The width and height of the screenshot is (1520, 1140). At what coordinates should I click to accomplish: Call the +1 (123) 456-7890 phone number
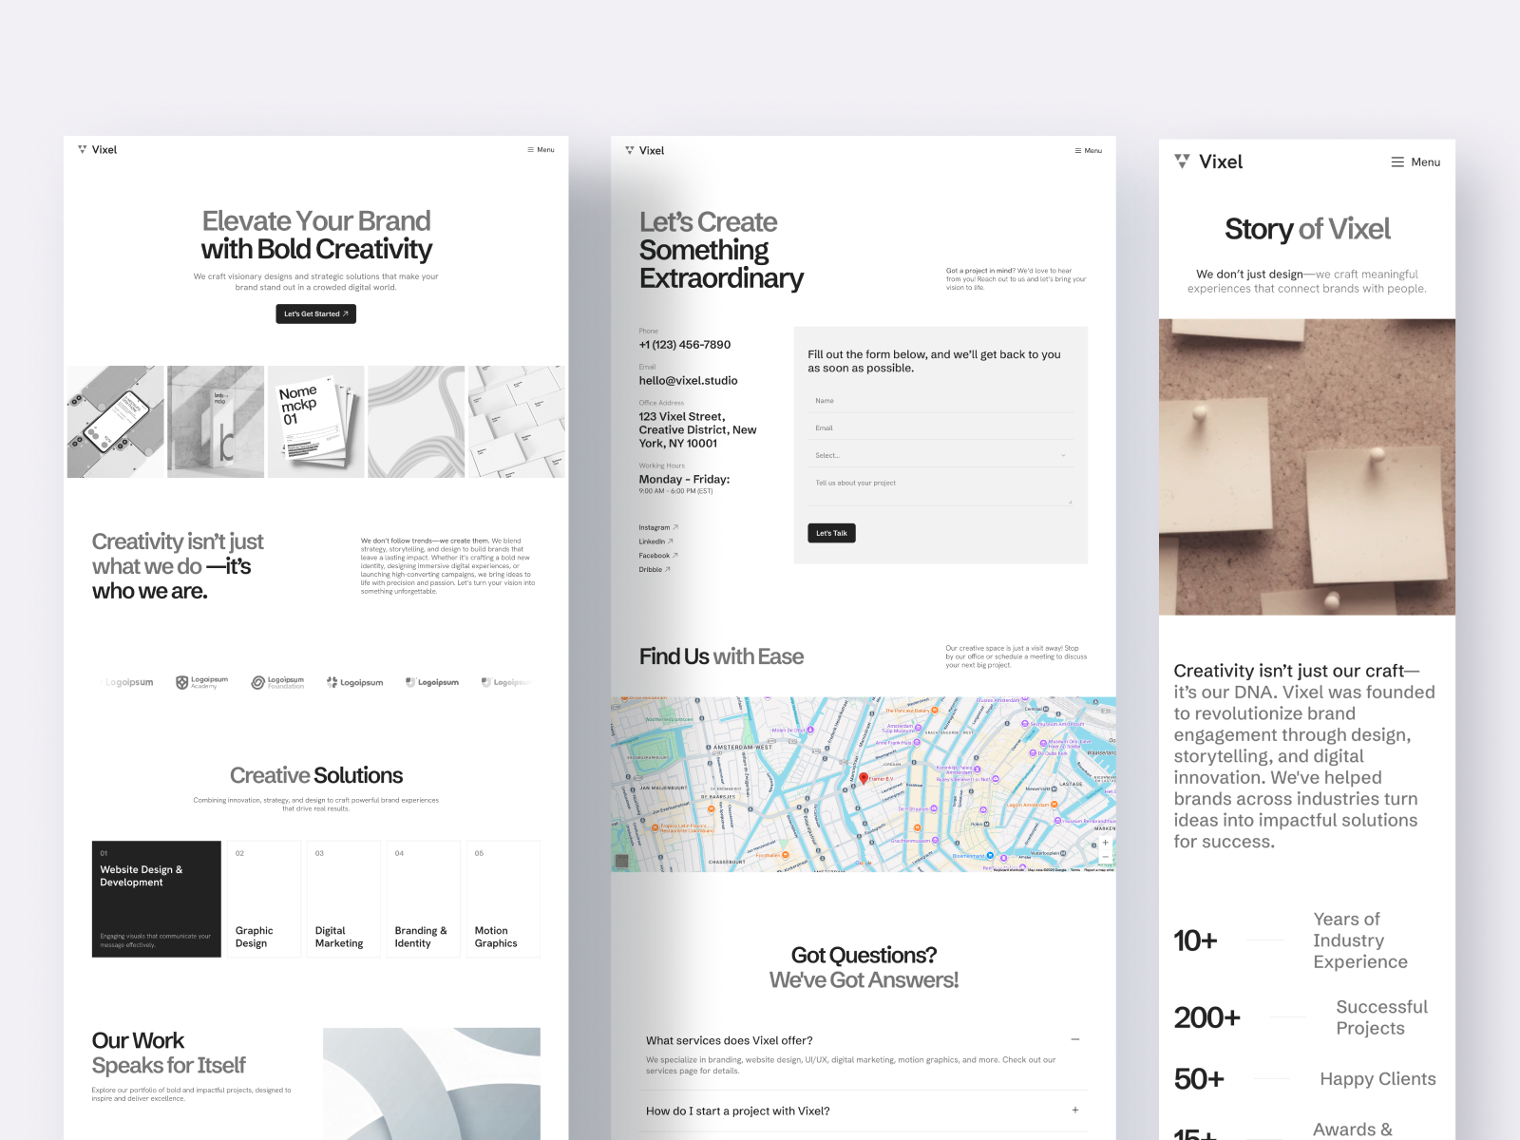point(685,345)
